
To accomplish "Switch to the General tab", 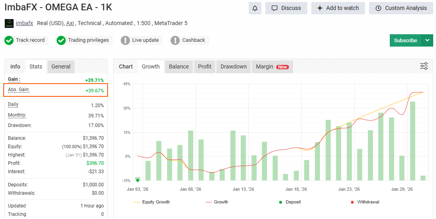I will pos(61,67).
